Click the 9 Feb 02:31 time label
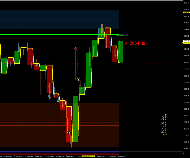 39,156
